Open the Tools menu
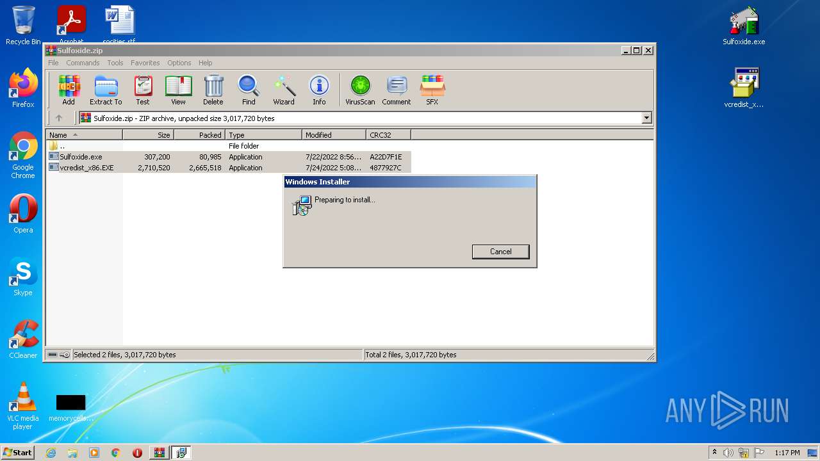 (115, 63)
